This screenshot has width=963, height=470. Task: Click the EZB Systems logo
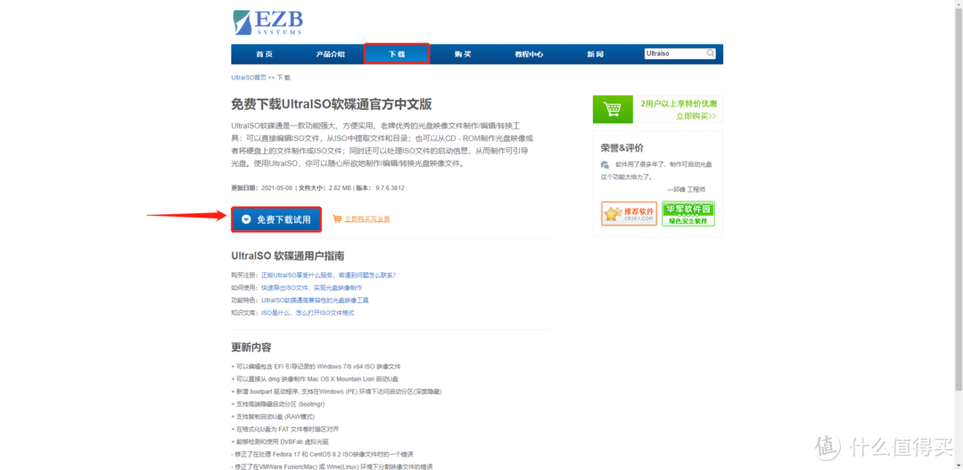click(267, 22)
